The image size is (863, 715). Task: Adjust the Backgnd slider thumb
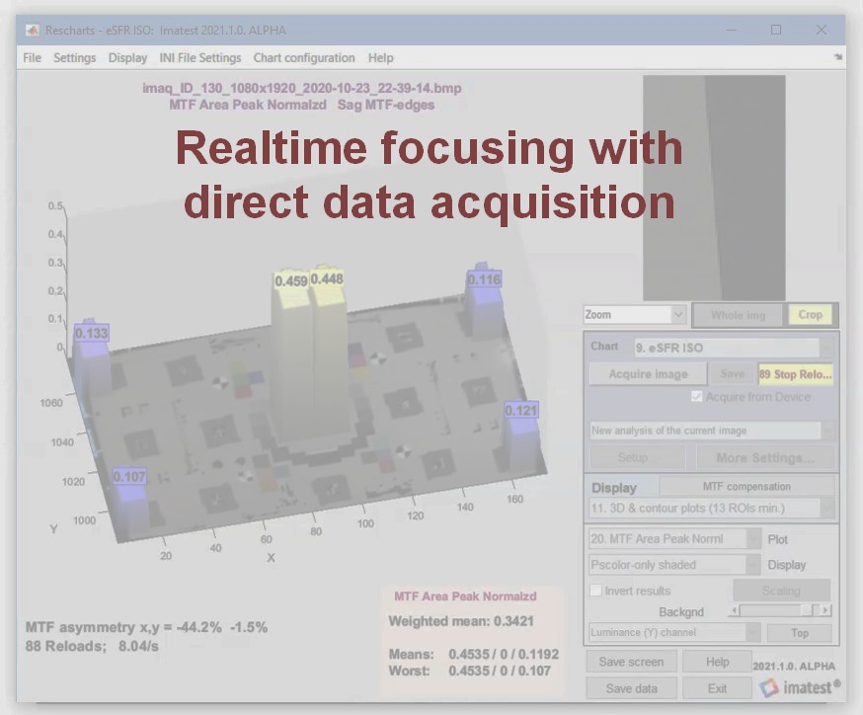pyautogui.click(x=806, y=610)
